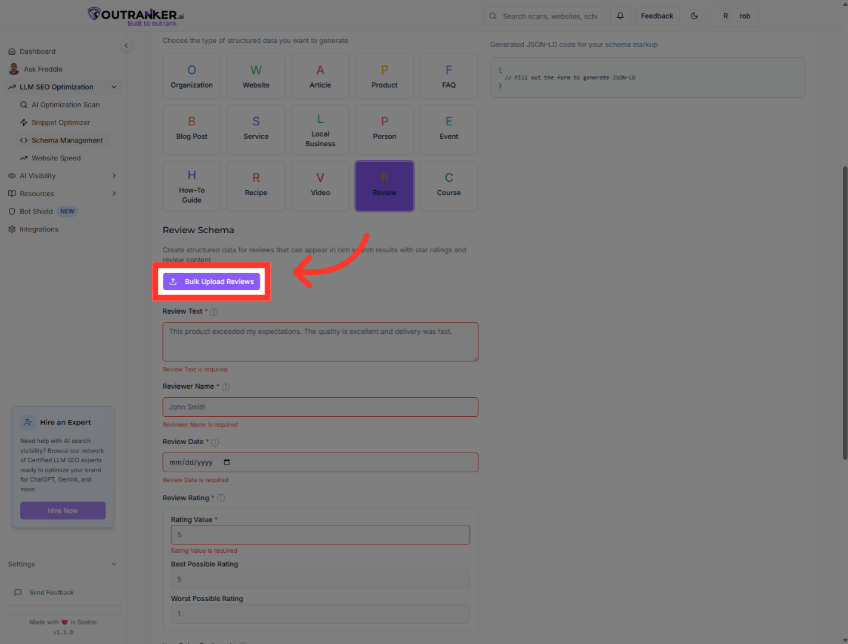Pick the Blog Post schema type

[x=192, y=130]
